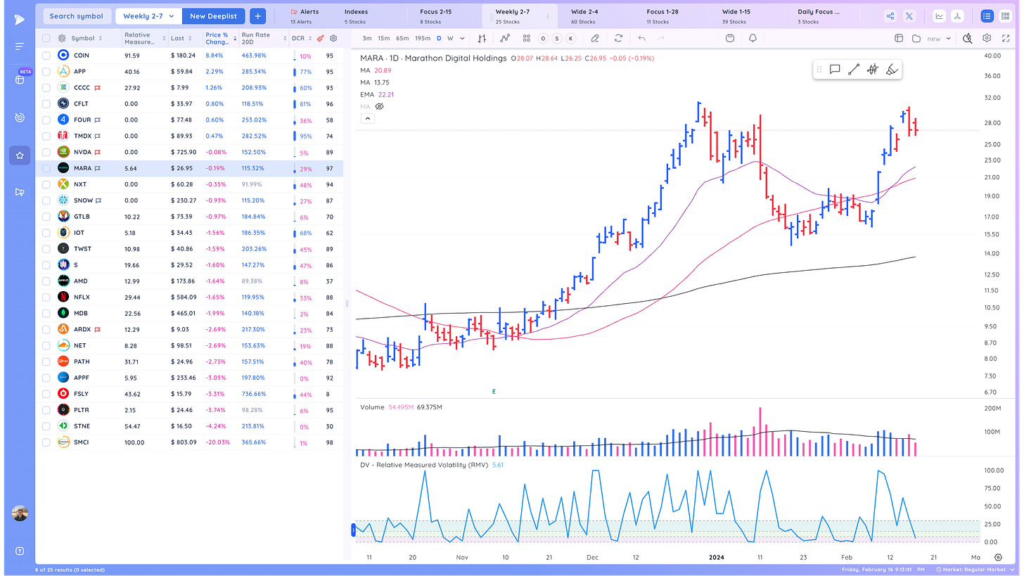This screenshot has width=1024, height=576.
Task: Undo the last chart action
Action: coord(641,39)
